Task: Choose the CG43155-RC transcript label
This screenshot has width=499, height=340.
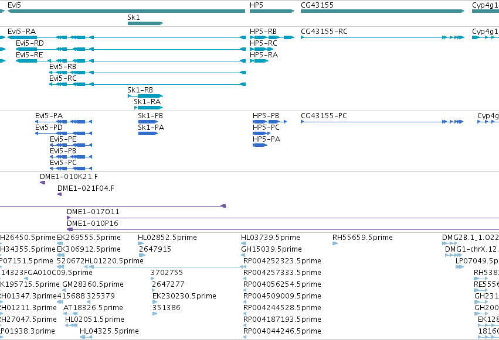Action: (x=324, y=32)
